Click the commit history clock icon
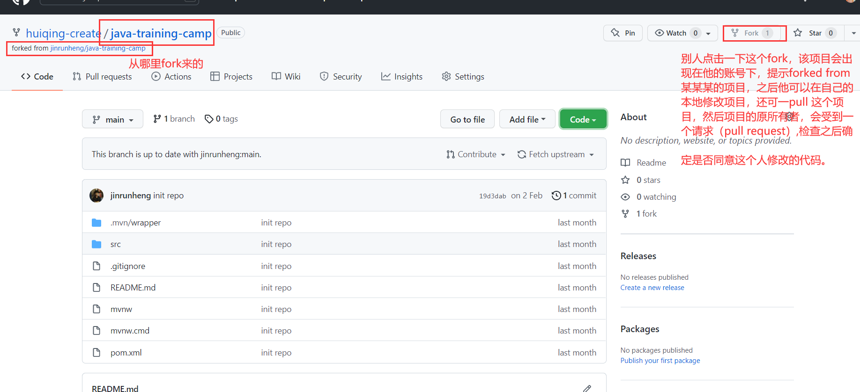Viewport: 860px width, 392px height. coord(556,196)
